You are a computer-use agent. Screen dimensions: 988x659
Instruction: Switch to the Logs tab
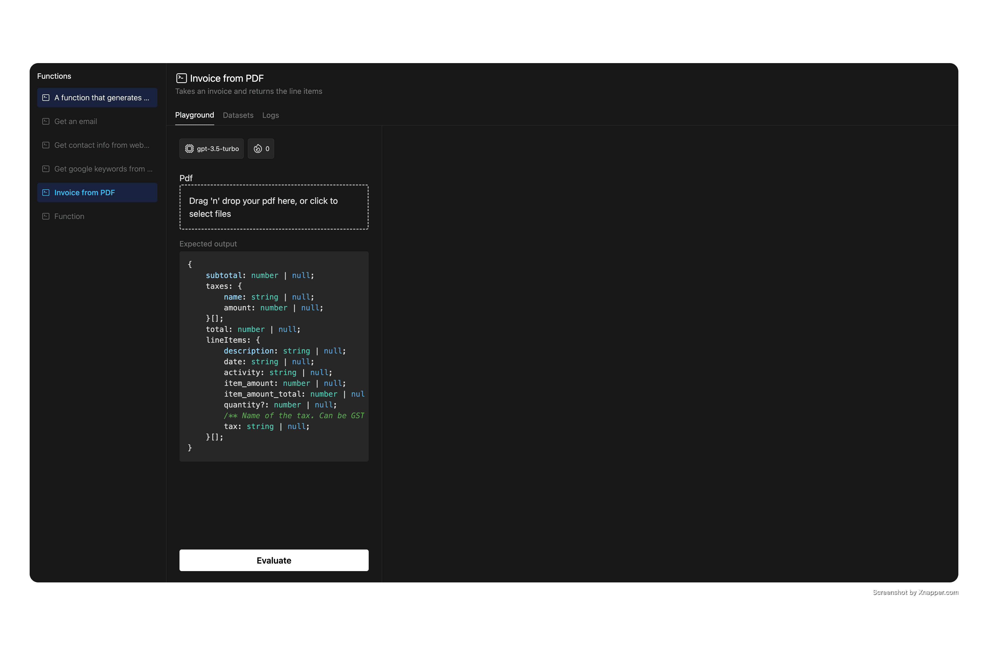pos(270,115)
